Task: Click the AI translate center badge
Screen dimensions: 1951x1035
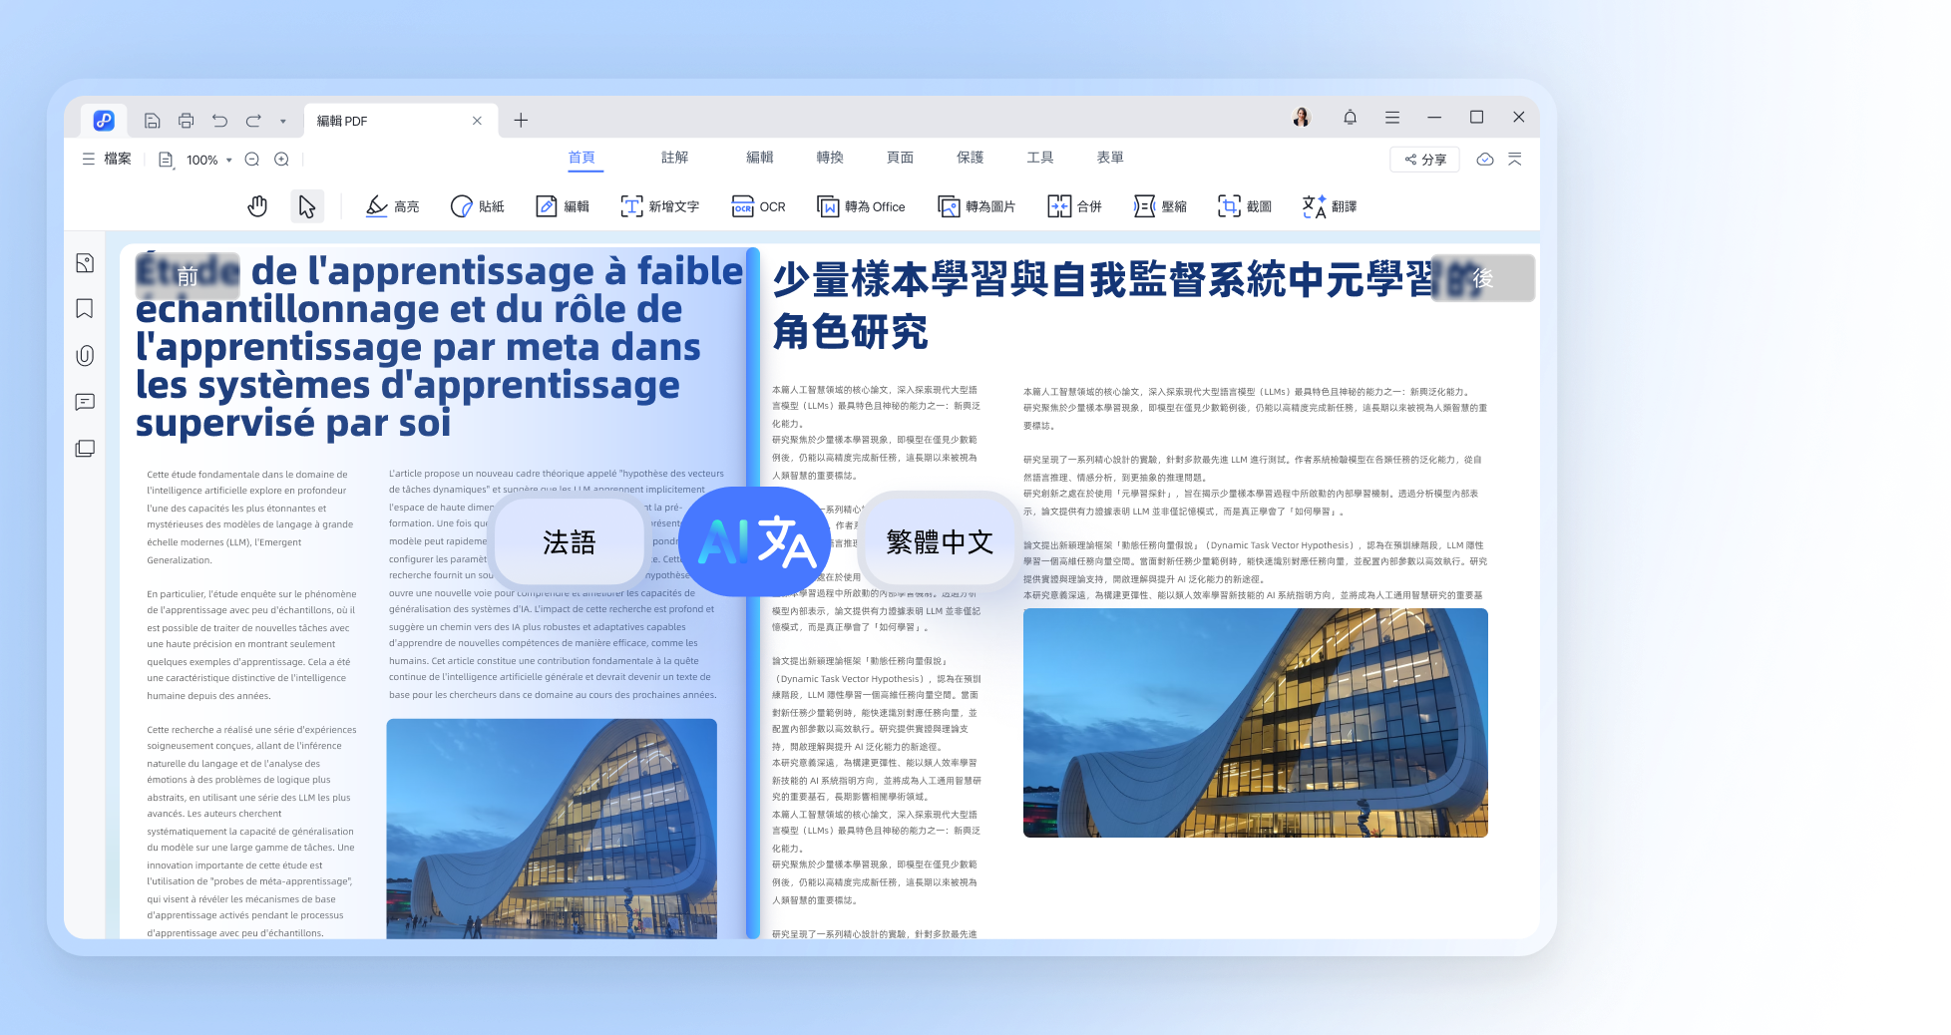Action: (x=755, y=542)
